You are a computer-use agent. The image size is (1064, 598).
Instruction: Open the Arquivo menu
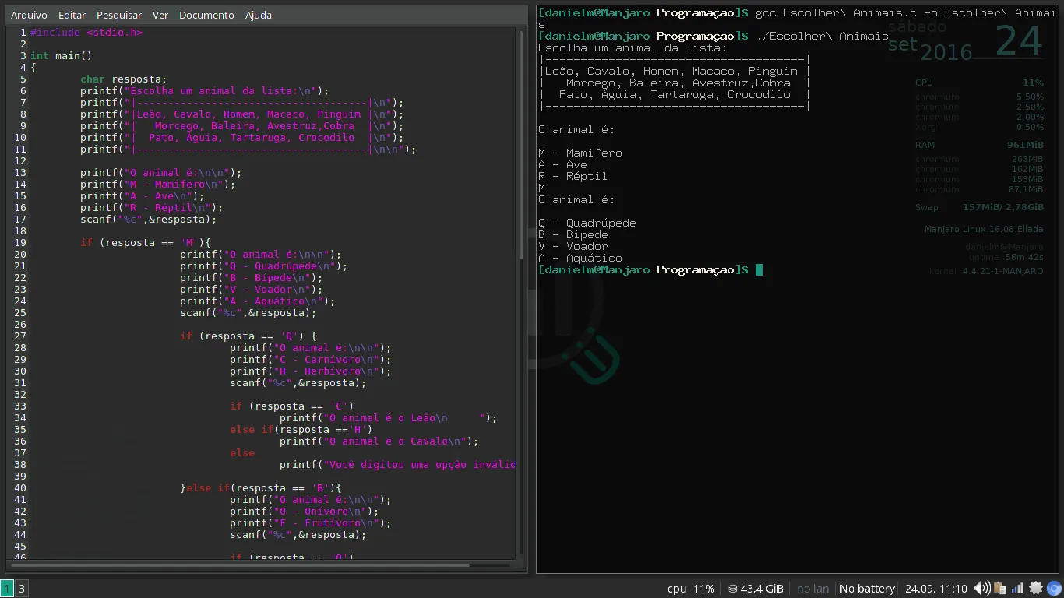point(29,15)
